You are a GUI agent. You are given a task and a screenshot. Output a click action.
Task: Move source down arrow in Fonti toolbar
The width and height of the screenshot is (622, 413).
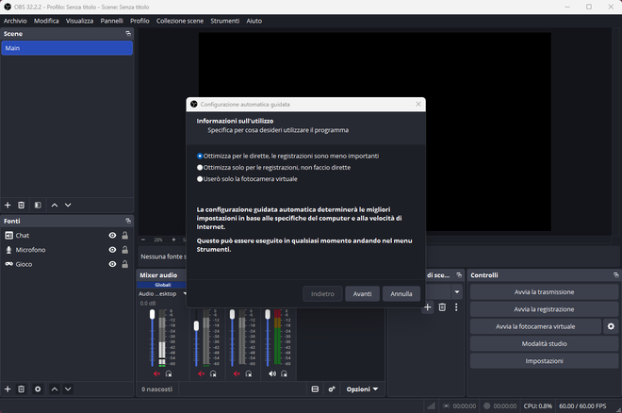tap(68, 389)
